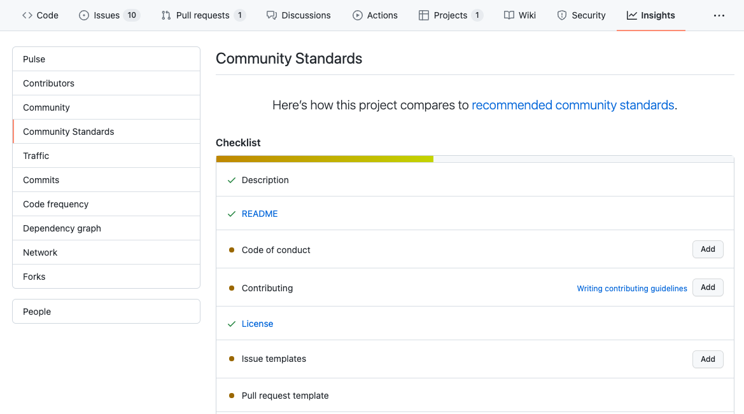This screenshot has width=744, height=414.
Task: Open the three-dot overflow menu
Action: pyautogui.click(x=719, y=15)
